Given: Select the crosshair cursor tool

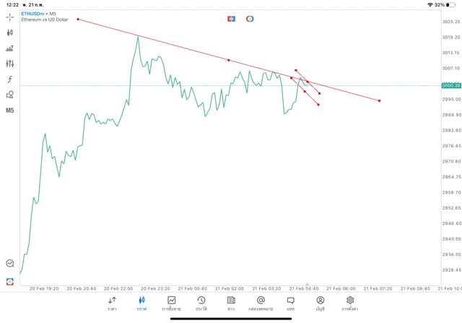Looking at the screenshot, I should [10, 17].
